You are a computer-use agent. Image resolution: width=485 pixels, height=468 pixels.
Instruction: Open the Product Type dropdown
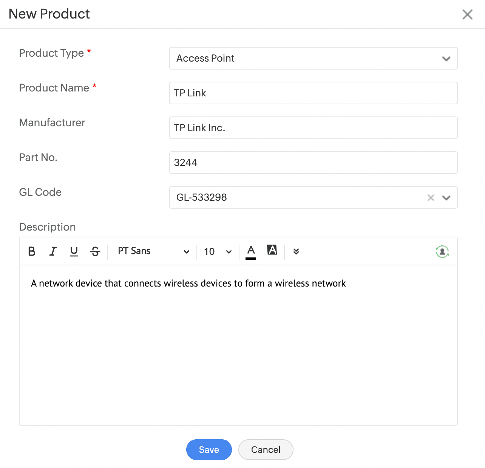click(313, 58)
